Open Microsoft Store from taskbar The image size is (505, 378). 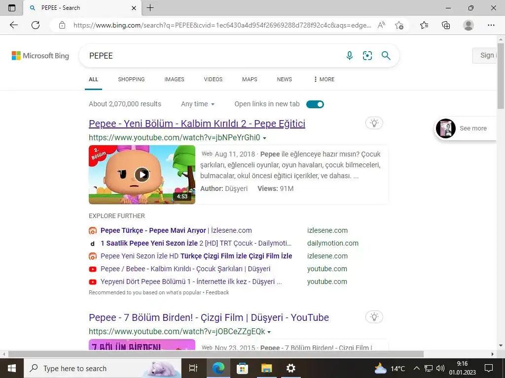coord(242,368)
